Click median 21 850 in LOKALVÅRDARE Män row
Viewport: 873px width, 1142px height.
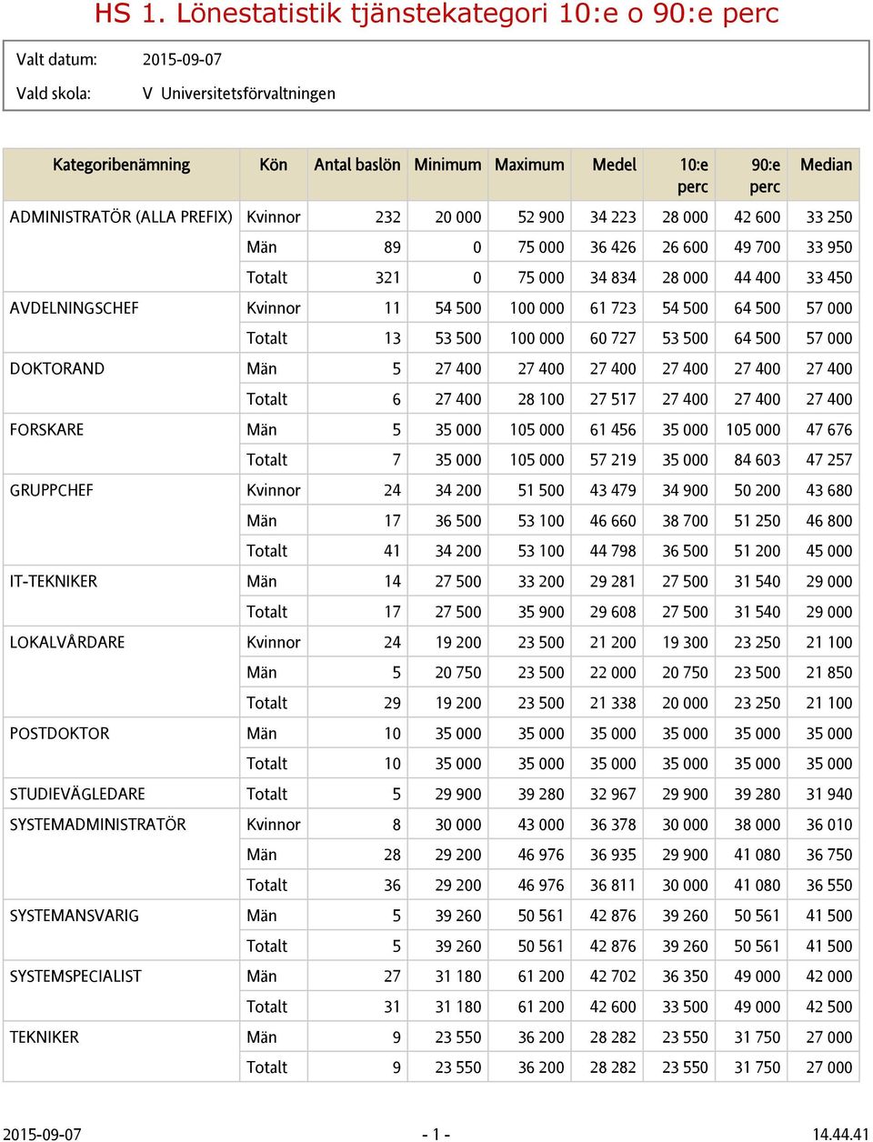point(829,673)
